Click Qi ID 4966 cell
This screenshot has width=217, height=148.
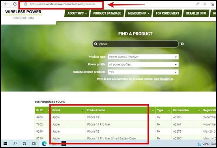(39, 117)
